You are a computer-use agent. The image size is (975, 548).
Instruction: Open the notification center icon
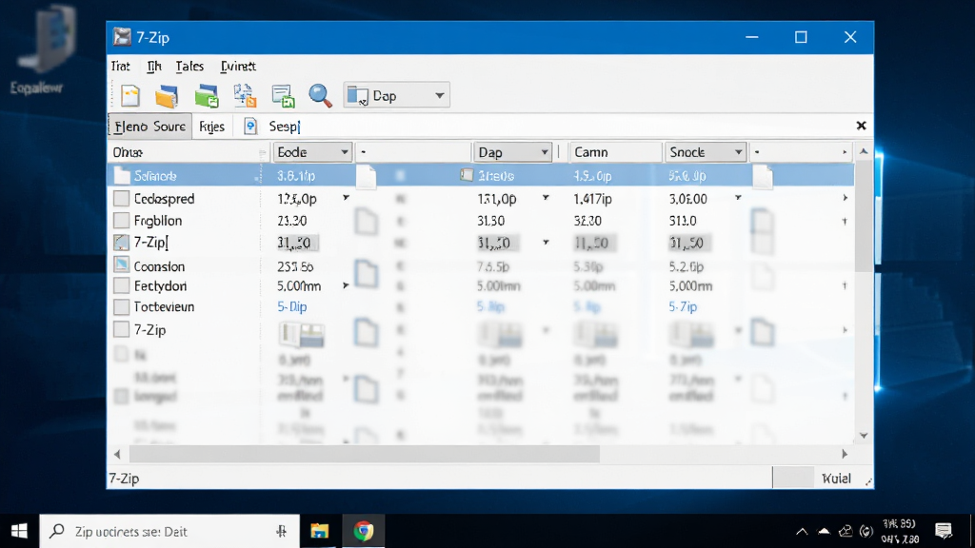[944, 531]
